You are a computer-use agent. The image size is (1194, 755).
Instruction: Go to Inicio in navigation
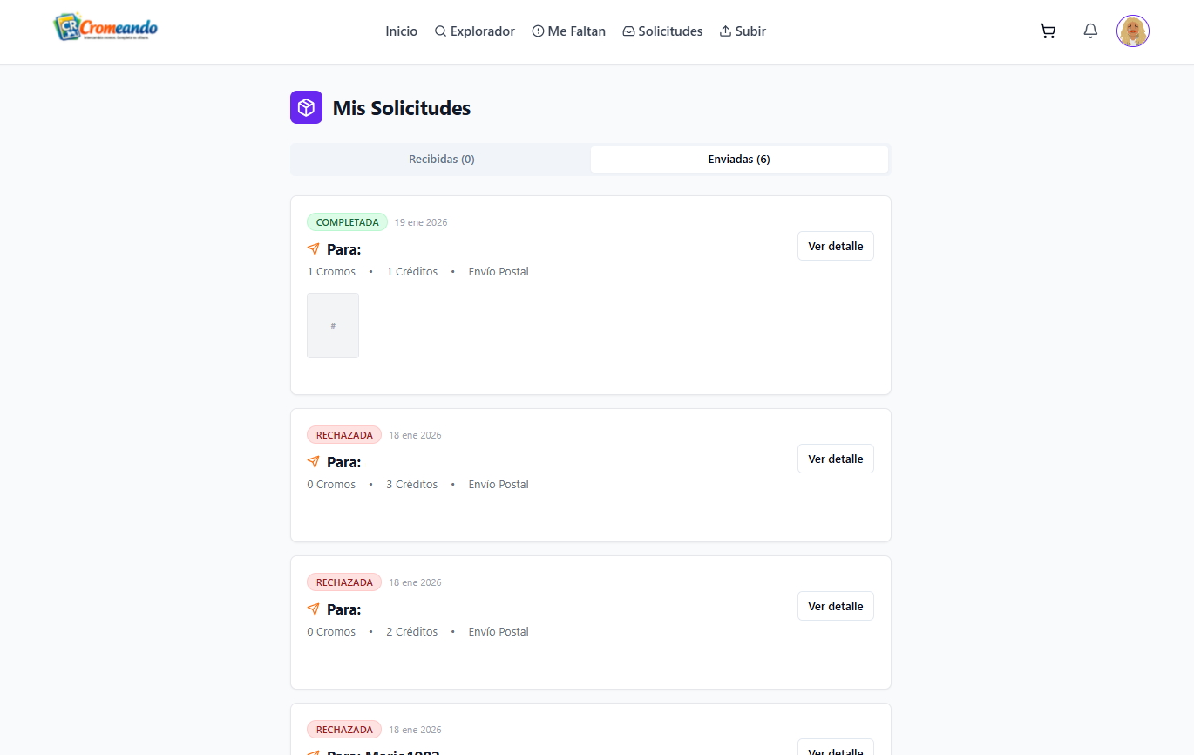click(x=401, y=31)
